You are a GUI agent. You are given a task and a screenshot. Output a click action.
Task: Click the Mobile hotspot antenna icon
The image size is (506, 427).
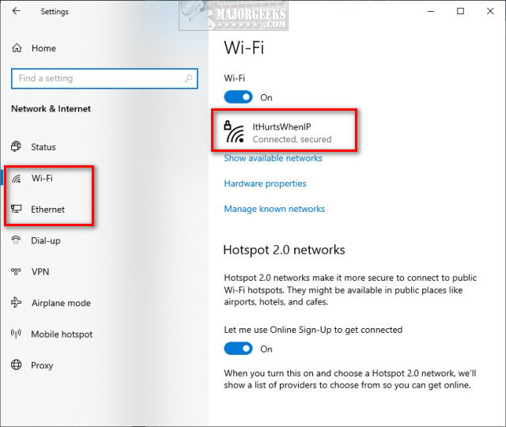coord(16,334)
